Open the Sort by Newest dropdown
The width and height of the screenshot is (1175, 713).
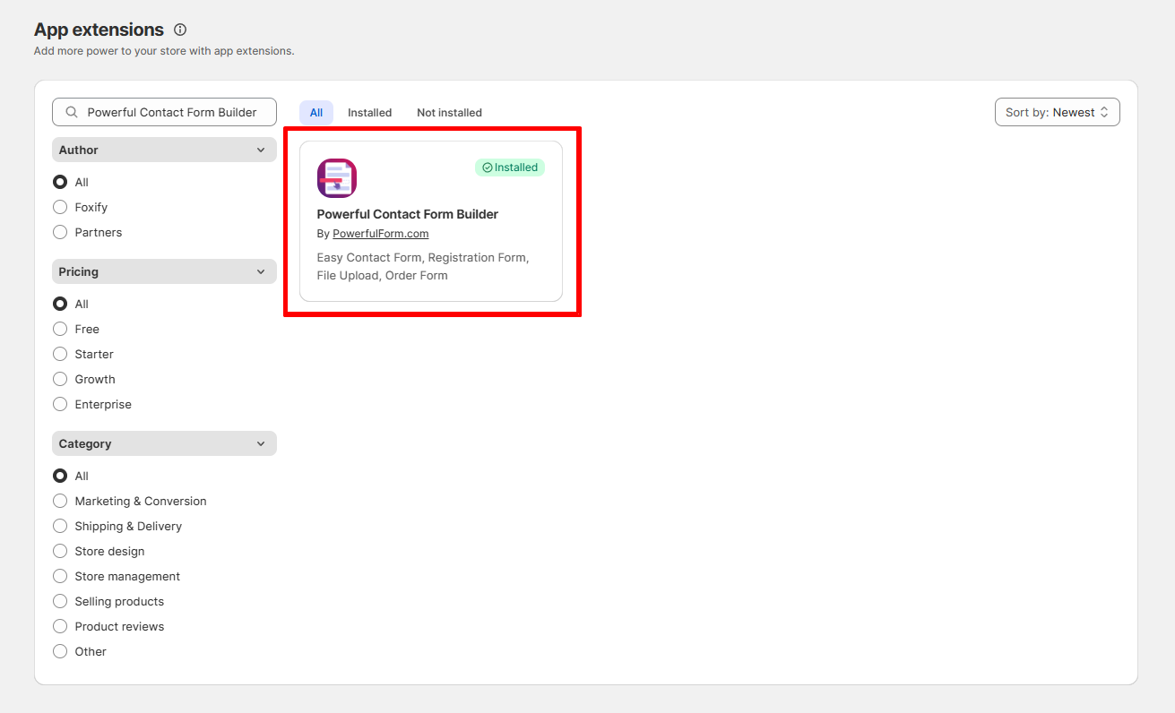pyautogui.click(x=1058, y=112)
